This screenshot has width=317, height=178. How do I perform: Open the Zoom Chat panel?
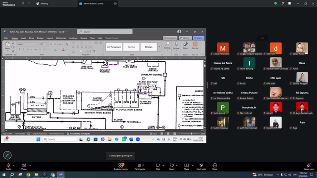click(158, 166)
